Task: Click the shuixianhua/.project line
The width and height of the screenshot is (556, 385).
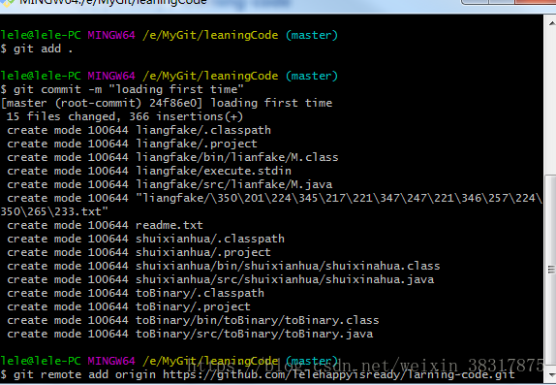Action: pos(139,252)
